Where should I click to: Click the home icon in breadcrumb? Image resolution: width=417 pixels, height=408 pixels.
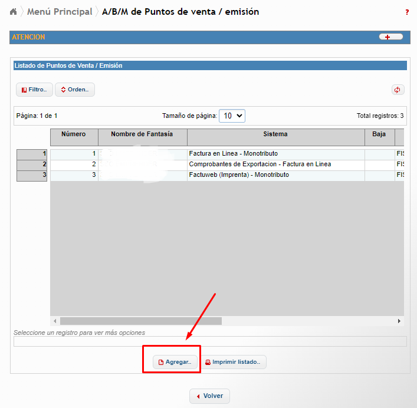coord(14,12)
